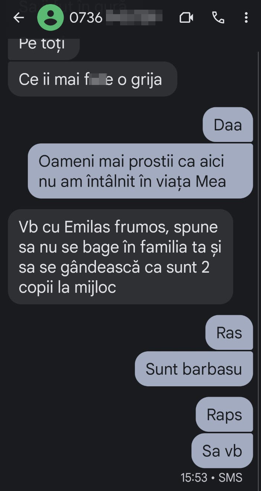Call the 0736 number

218,18
